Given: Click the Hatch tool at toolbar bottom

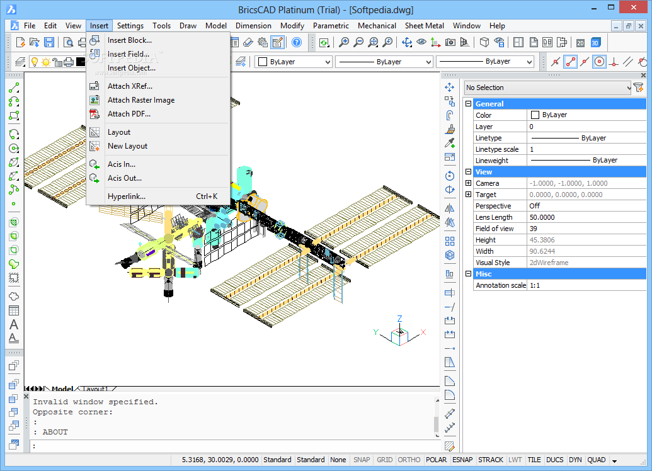Looking at the screenshot, I should 450,446.
